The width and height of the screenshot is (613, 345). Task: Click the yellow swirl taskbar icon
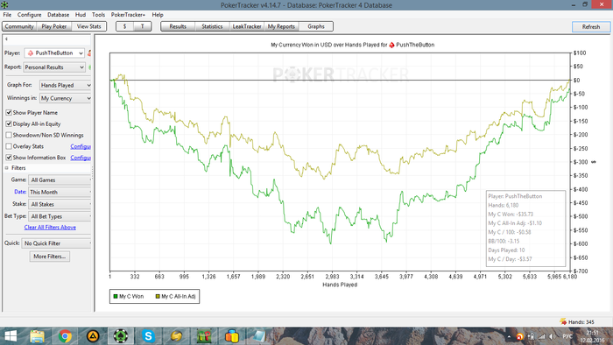(176, 336)
